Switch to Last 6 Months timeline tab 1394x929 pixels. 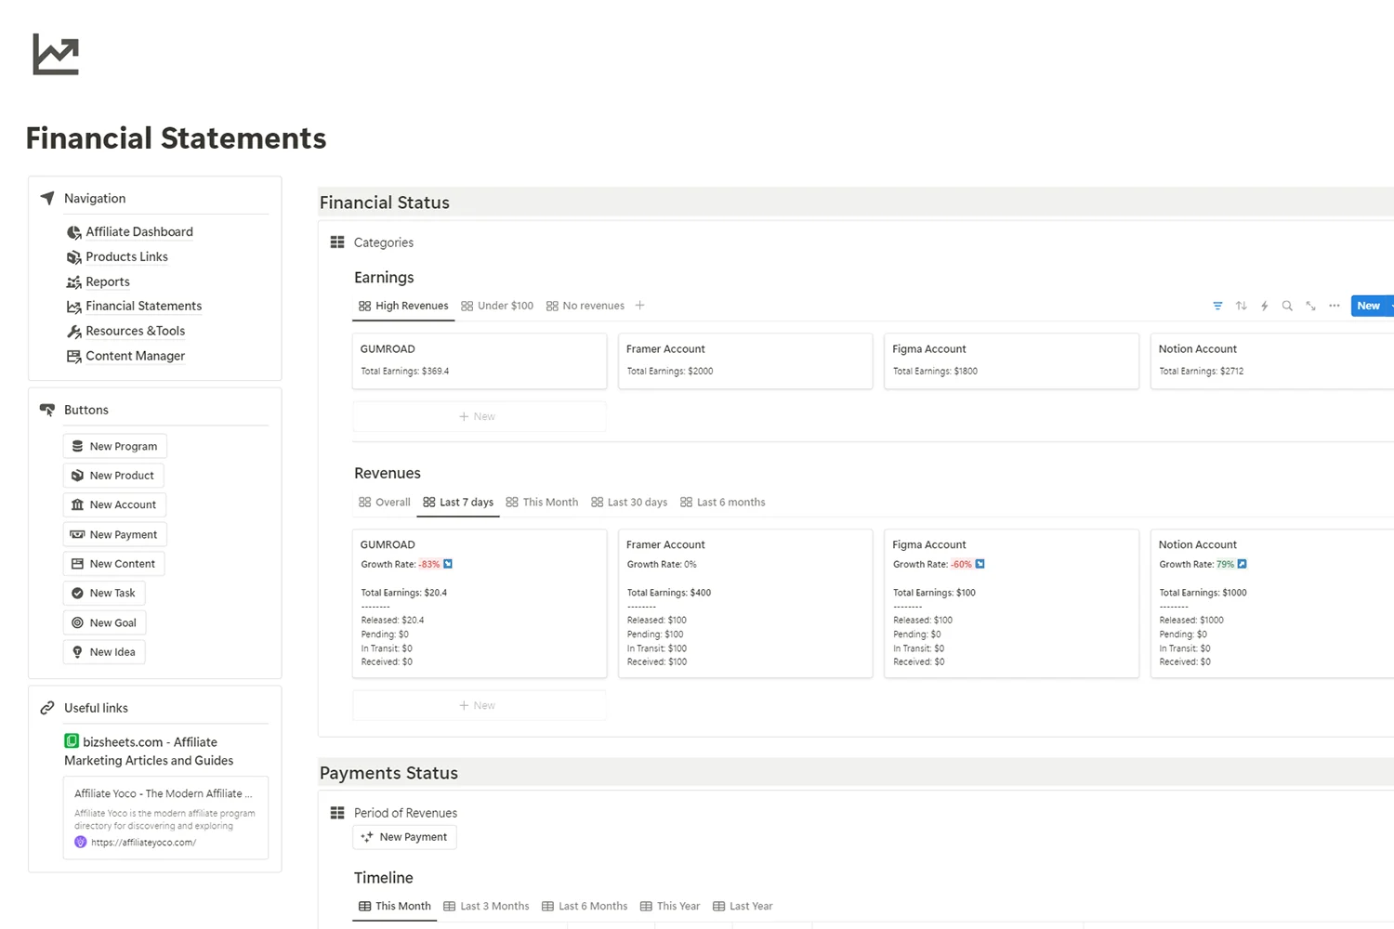585,906
